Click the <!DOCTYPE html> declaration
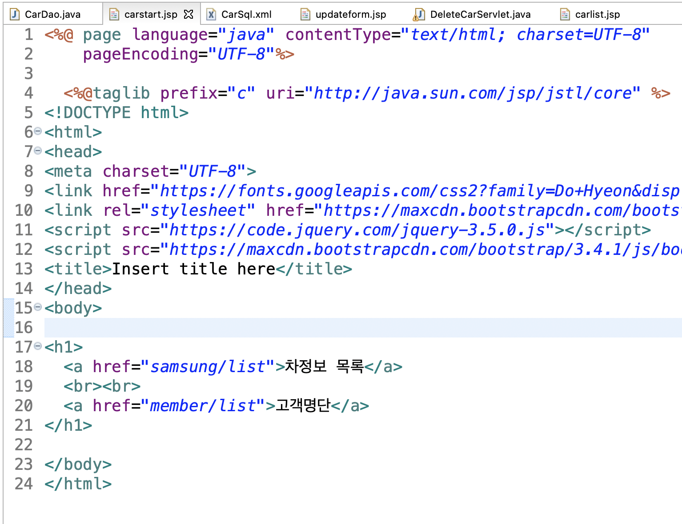The width and height of the screenshot is (682, 524). 116,113
